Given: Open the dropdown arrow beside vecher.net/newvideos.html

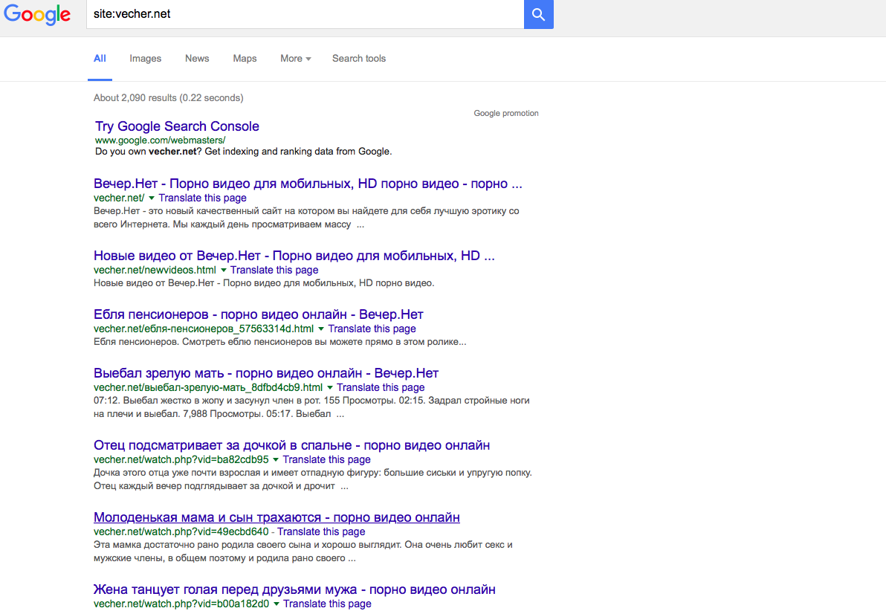Looking at the screenshot, I should tap(223, 270).
